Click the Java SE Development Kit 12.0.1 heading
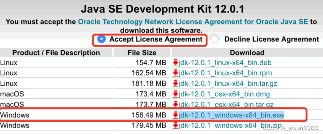 (x=163, y=9)
